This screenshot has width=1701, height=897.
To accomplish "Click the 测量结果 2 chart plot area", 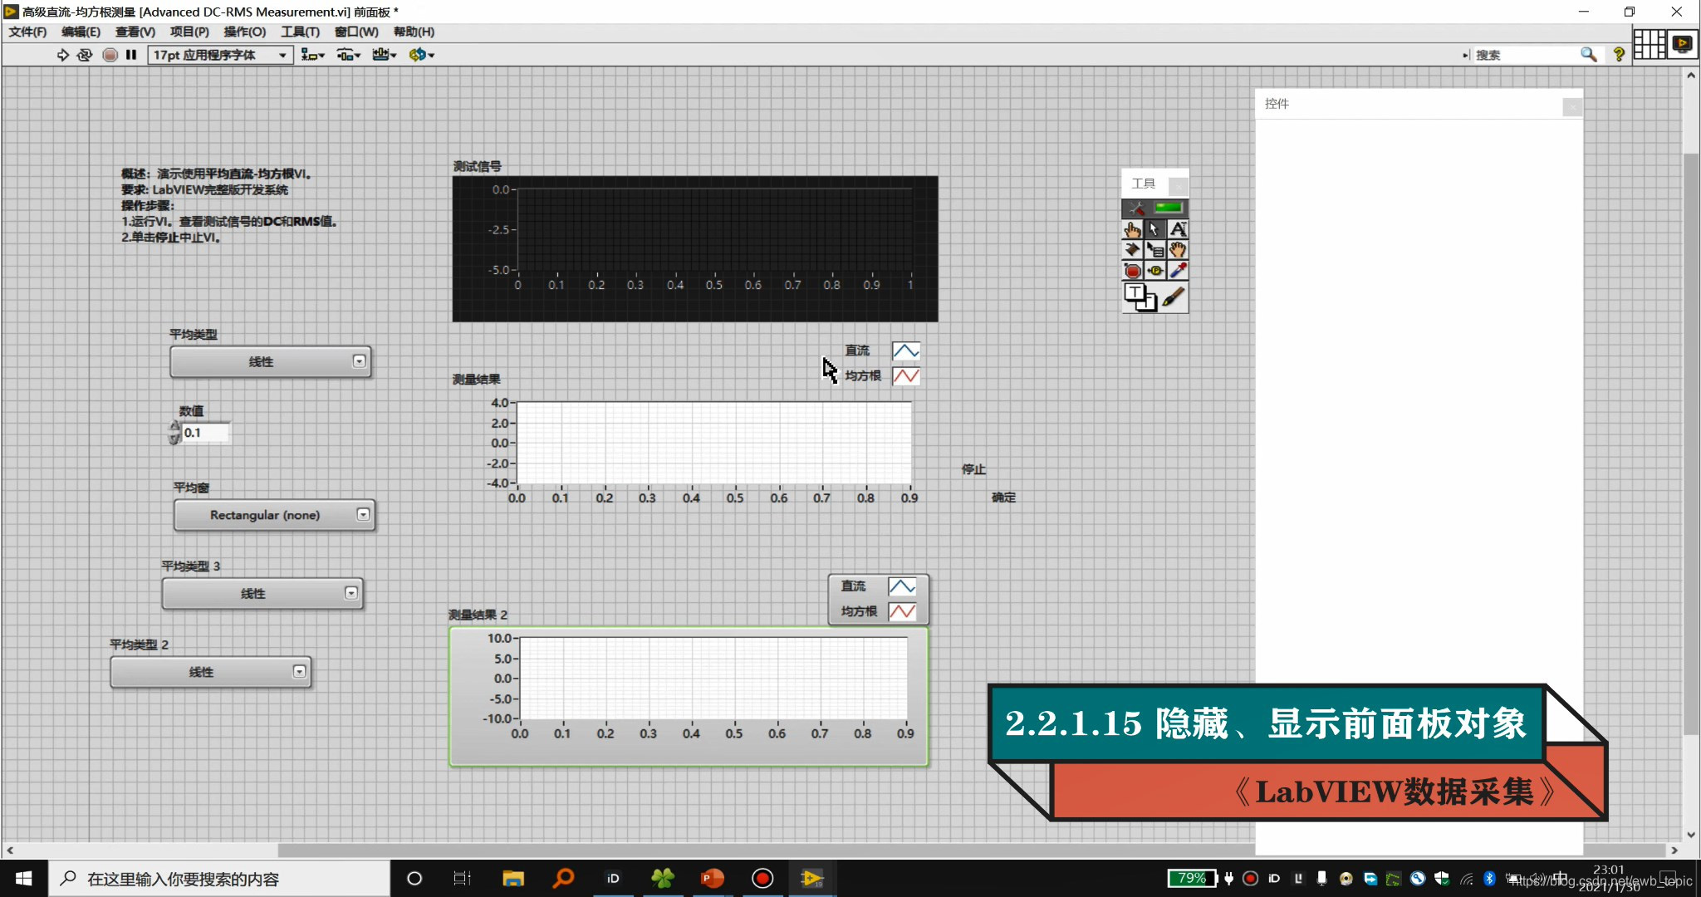I will click(x=713, y=678).
